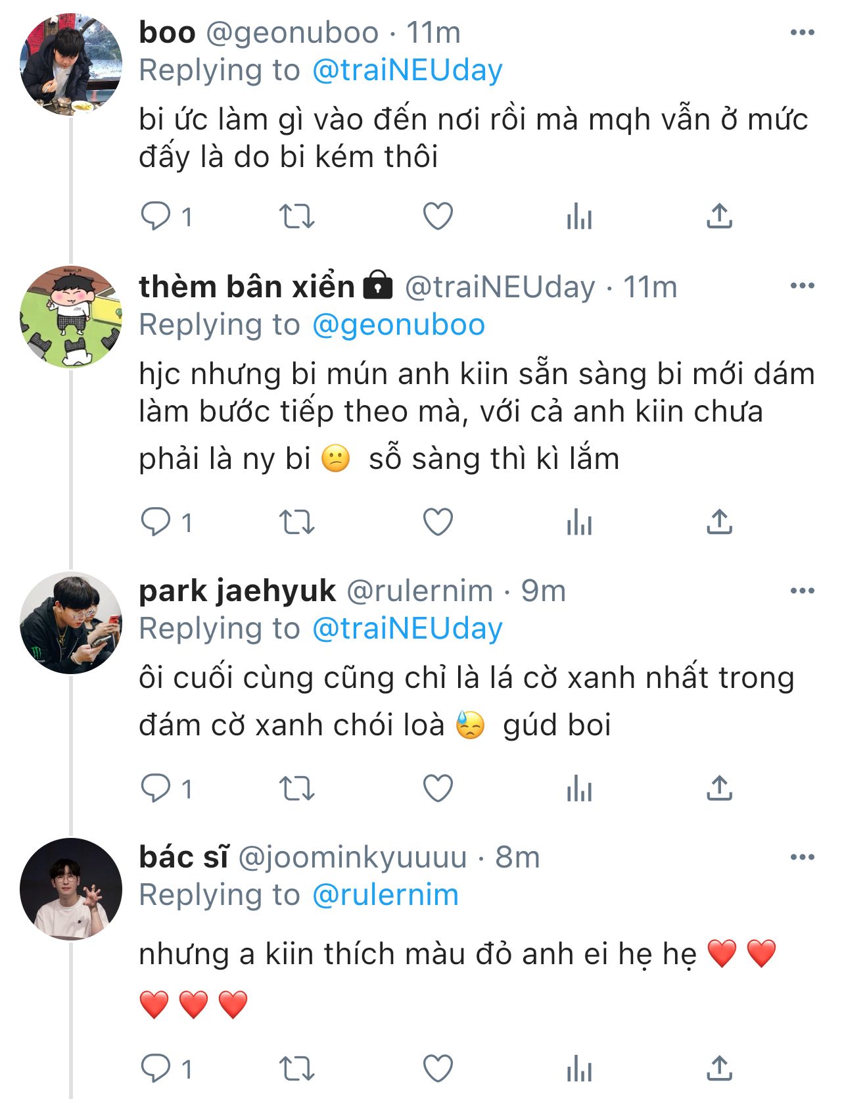Open more options on park jaehyuk's tweet
Screen dimensions: 844x1099
tap(802, 591)
